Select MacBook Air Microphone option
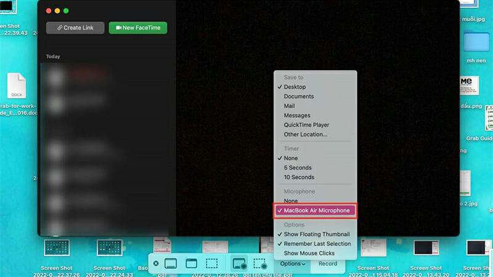The height and width of the screenshot is (277, 493). coord(316,211)
